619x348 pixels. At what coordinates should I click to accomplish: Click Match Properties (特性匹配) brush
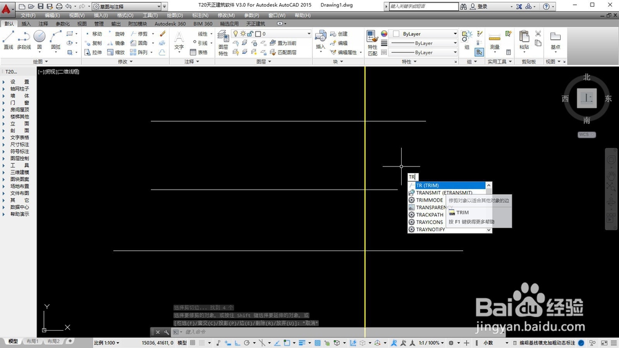pyautogui.click(x=372, y=43)
